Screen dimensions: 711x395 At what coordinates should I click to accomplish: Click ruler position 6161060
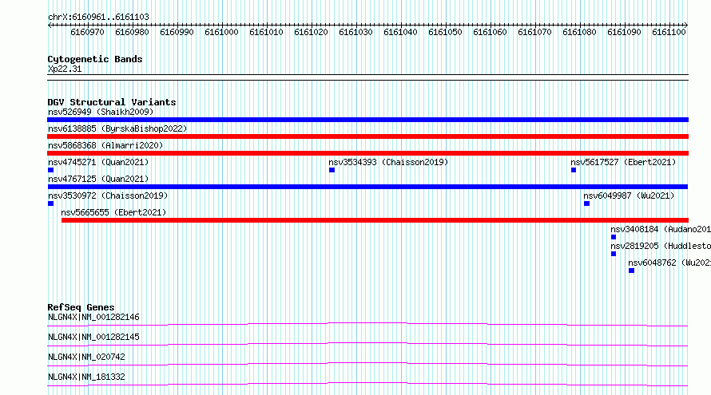tap(490, 32)
